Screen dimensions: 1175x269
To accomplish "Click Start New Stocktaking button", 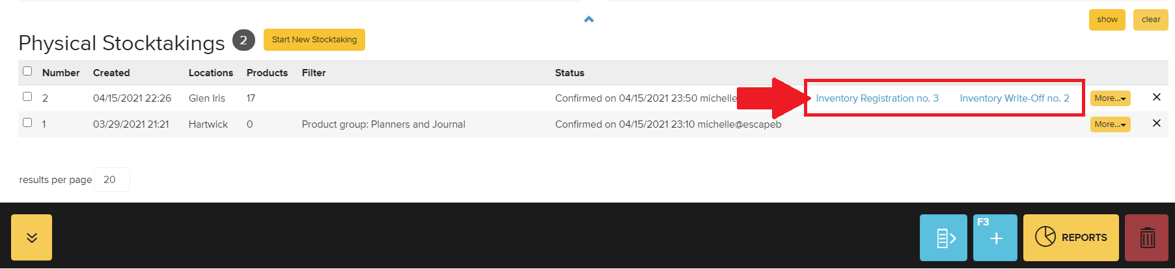I will pos(314,40).
